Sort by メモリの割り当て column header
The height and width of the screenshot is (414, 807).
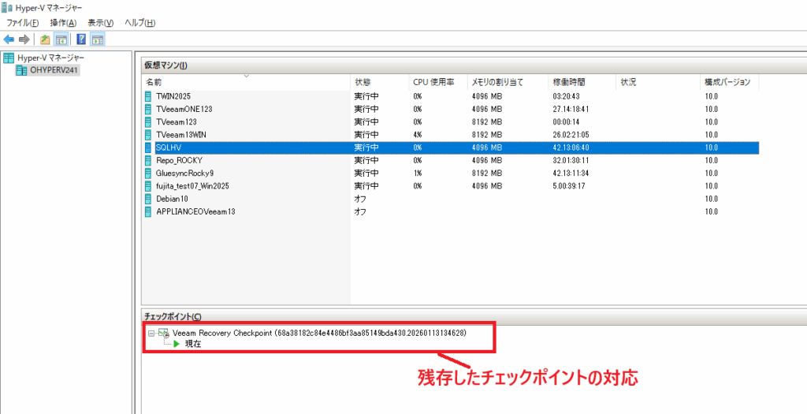497,82
